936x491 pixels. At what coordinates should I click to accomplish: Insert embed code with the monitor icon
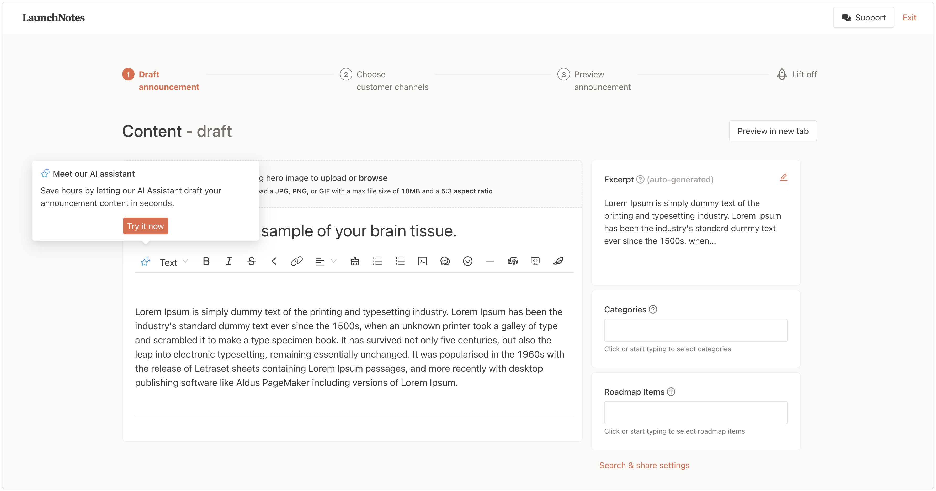[x=535, y=261]
